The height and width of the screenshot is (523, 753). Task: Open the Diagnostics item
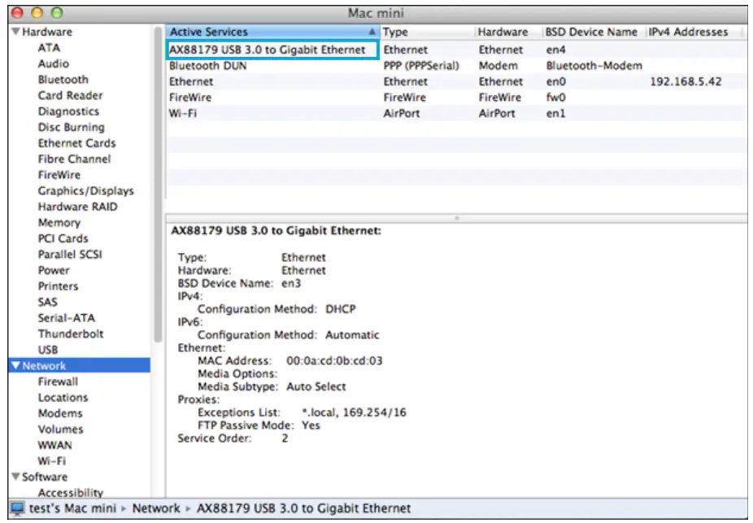68,111
